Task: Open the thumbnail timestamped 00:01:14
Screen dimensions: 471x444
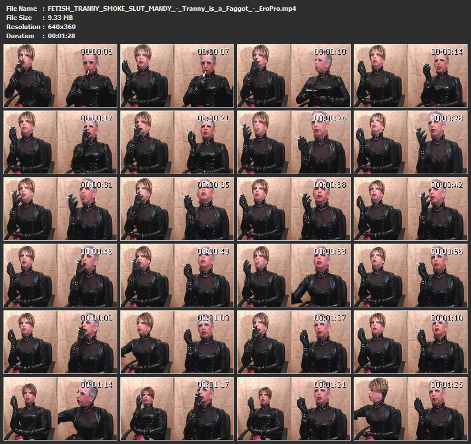Action: (60, 408)
